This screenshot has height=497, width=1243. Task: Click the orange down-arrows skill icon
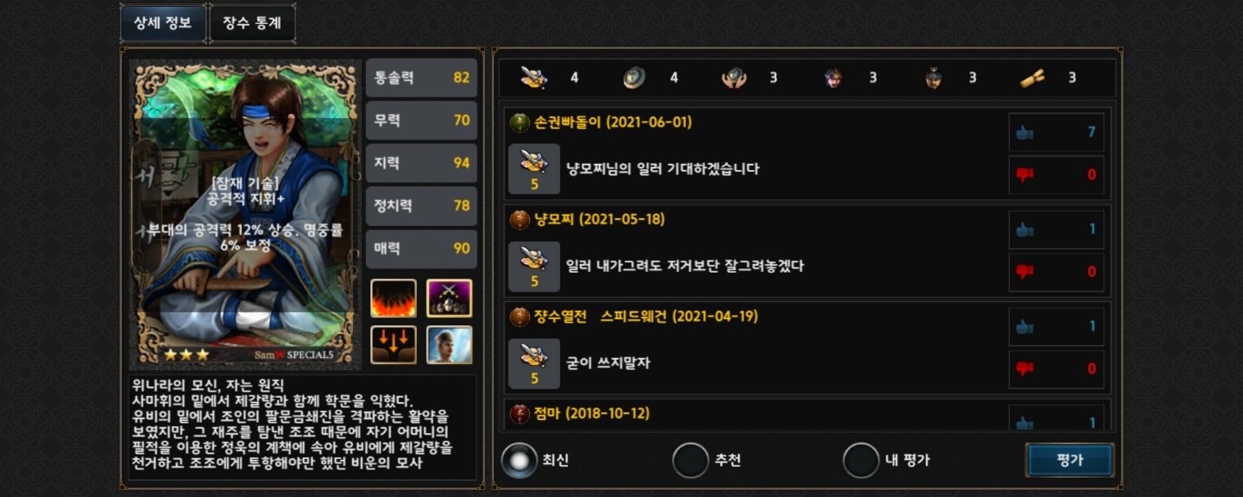pos(394,345)
